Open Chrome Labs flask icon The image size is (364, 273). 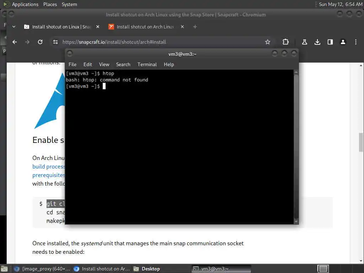click(x=304, y=42)
